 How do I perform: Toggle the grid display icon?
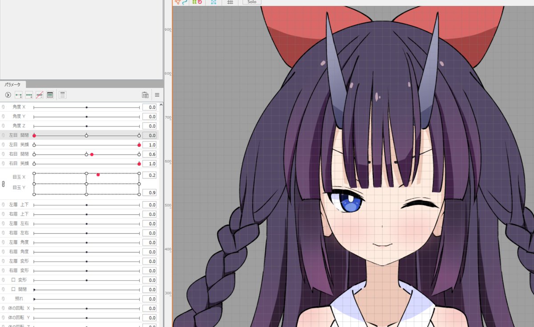tap(230, 2)
